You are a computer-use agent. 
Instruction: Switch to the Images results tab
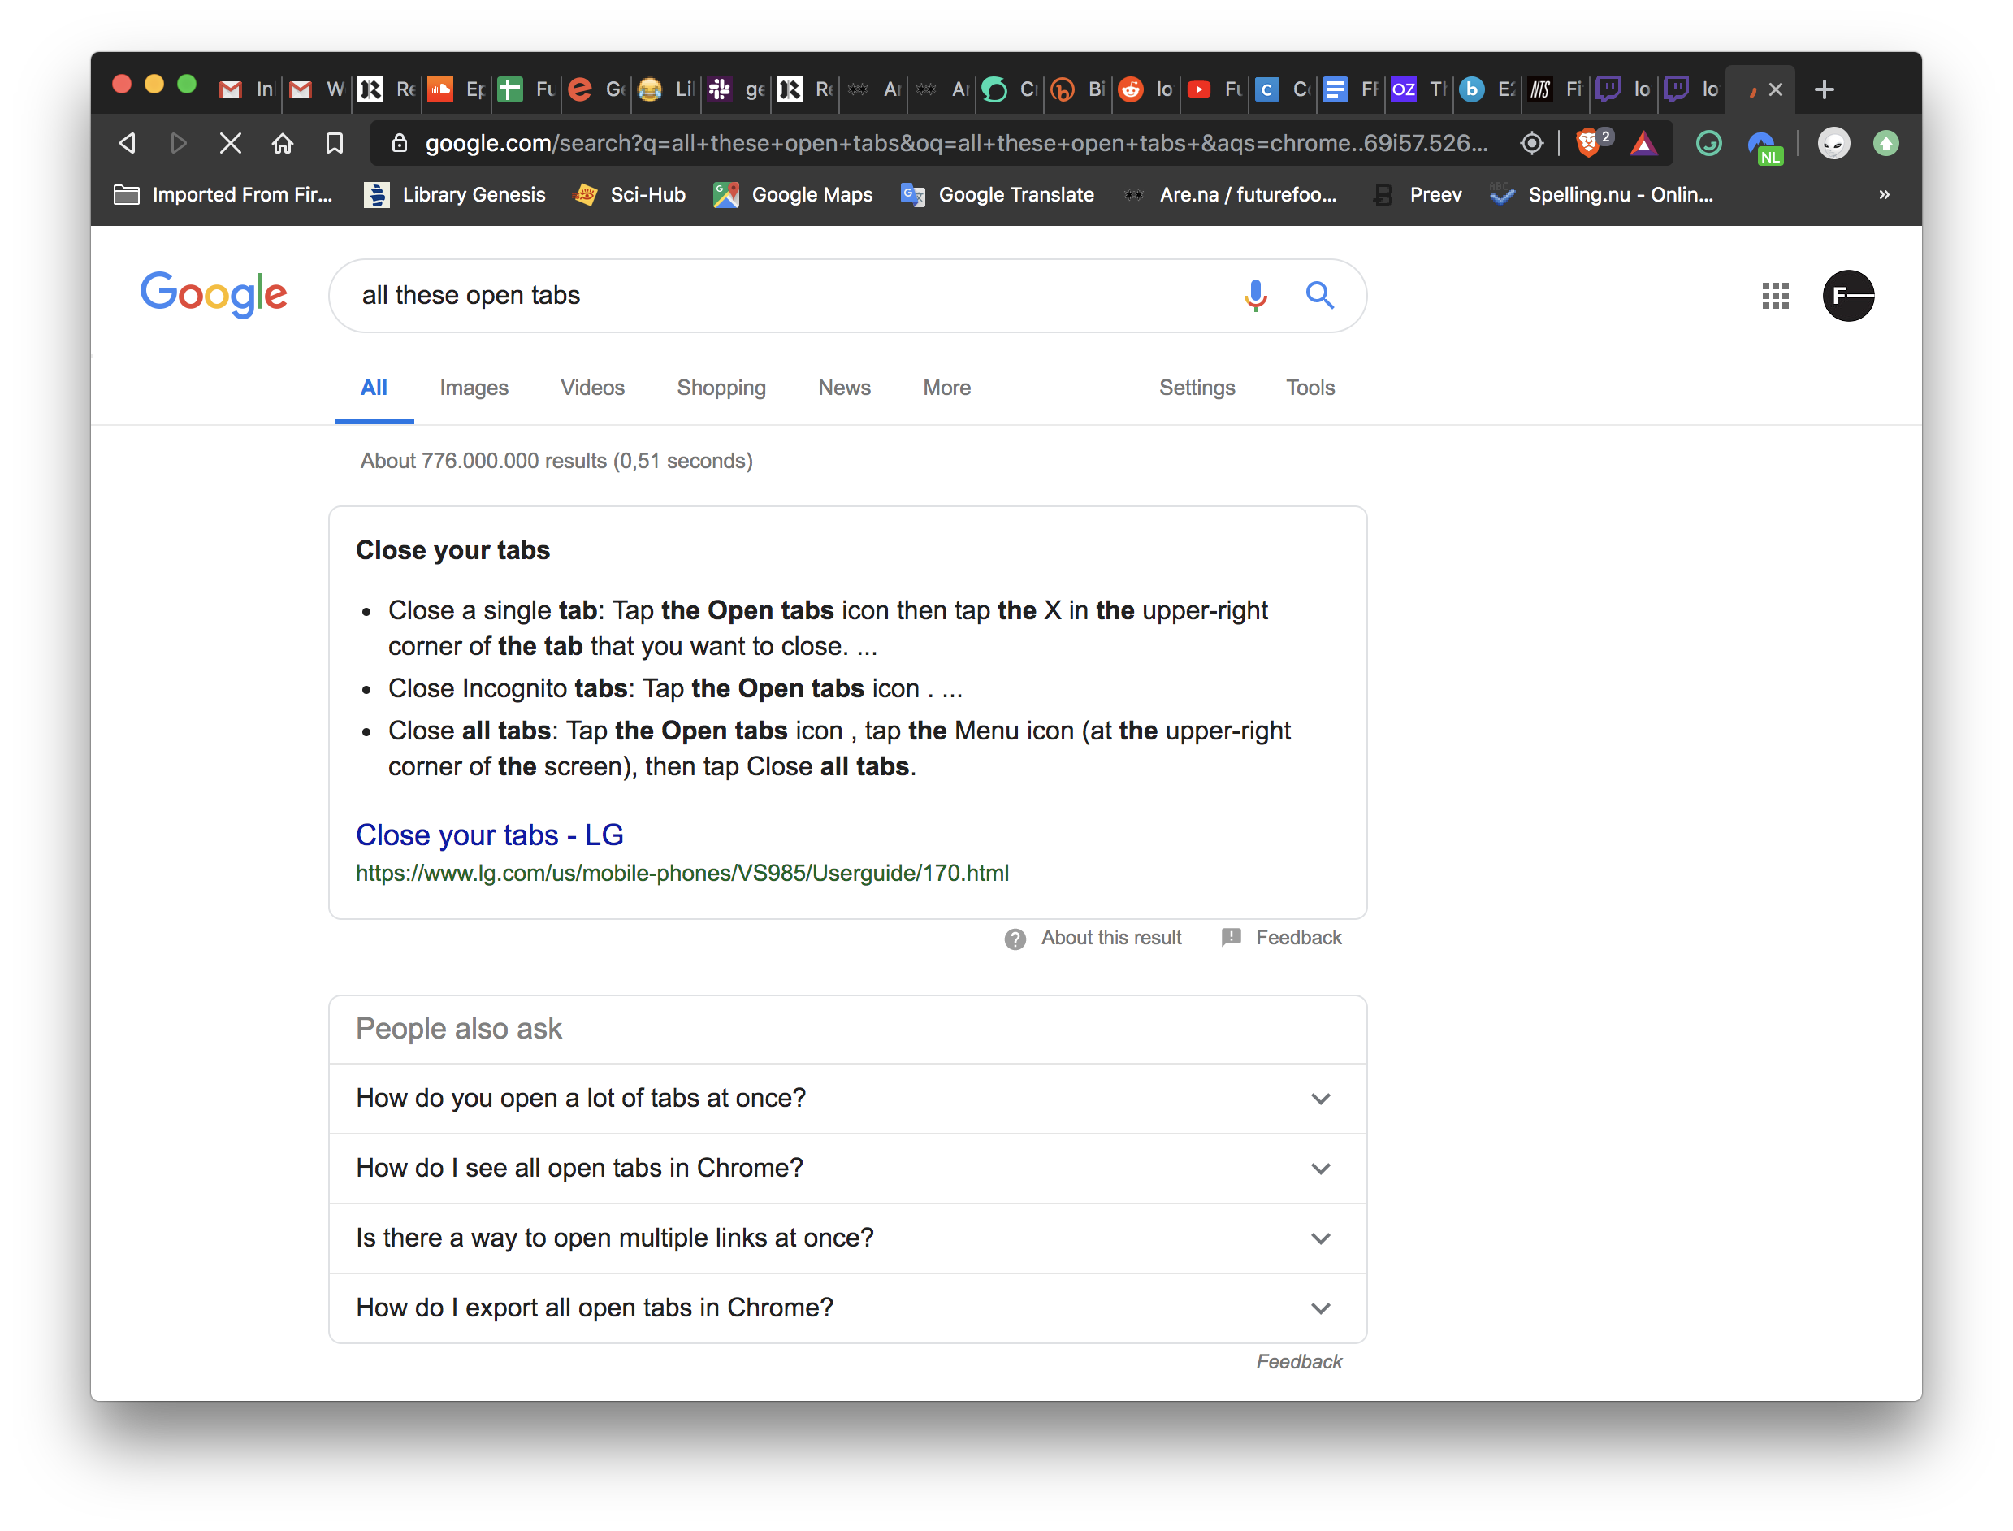click(474, 388)
